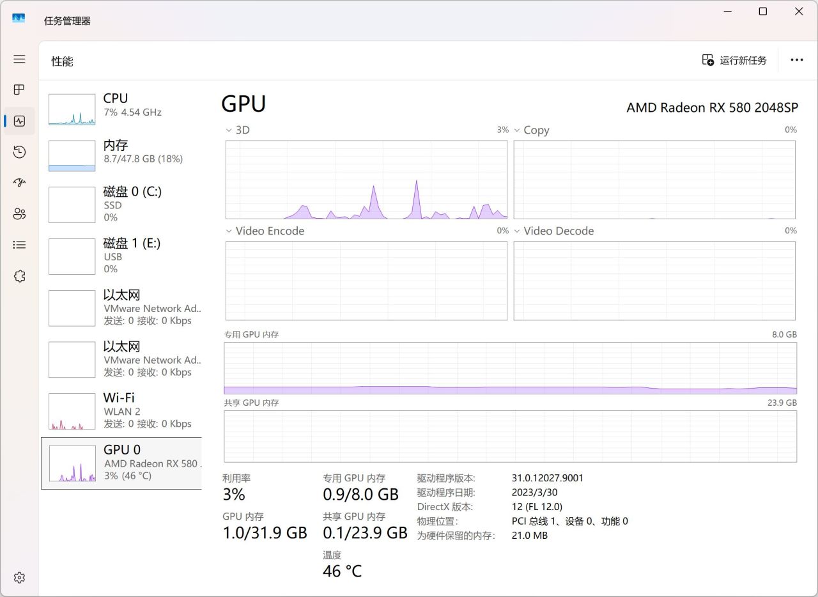Click Run new task button
This screenshot has width=818, height=597.
tap(734, 60)
